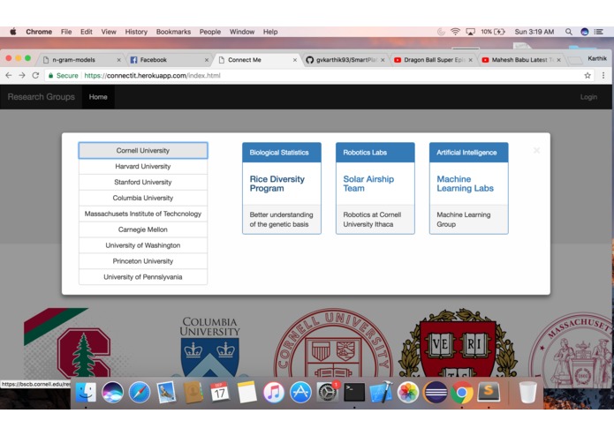Select Carnegie Mellon in the list
The height and width of the screenshot is (436, 614).
coord(143,230)
